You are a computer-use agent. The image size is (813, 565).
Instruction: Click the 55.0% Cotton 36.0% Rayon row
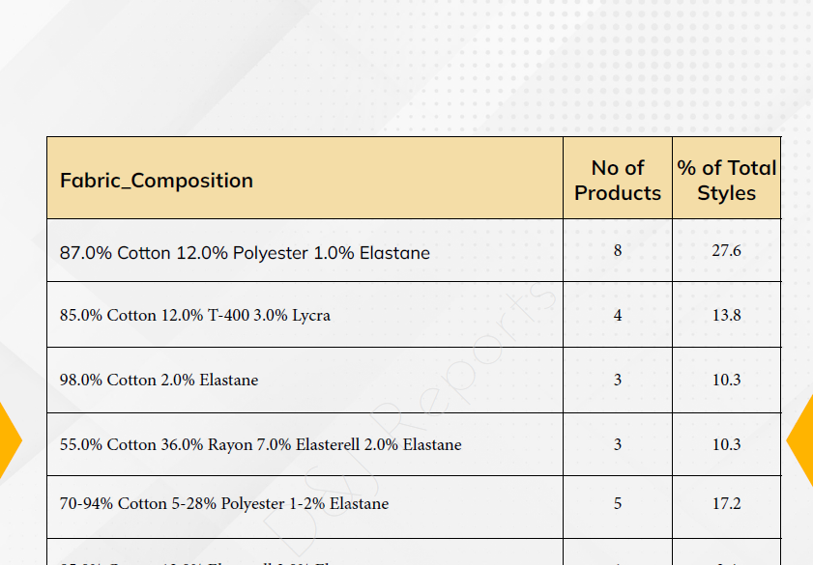[x=414, y=444]
